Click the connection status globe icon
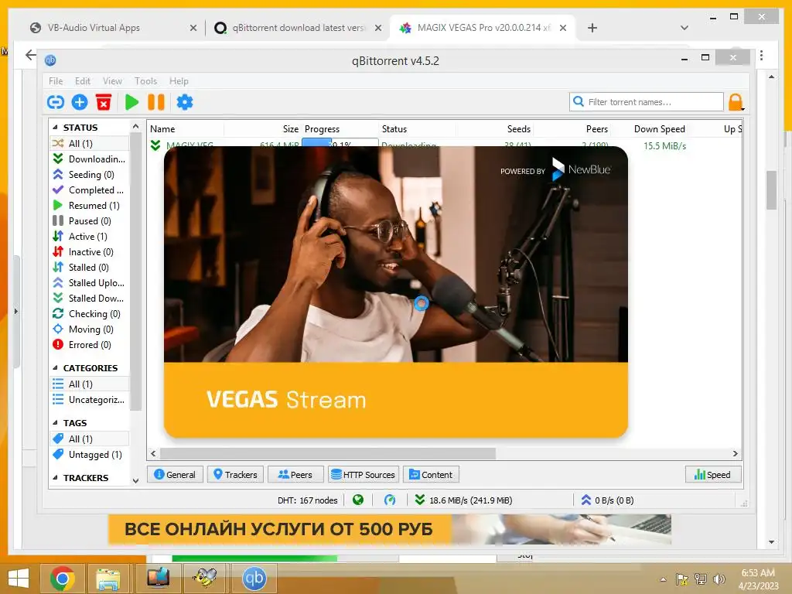This screenshot has width=792, height=594. (358, 500)
